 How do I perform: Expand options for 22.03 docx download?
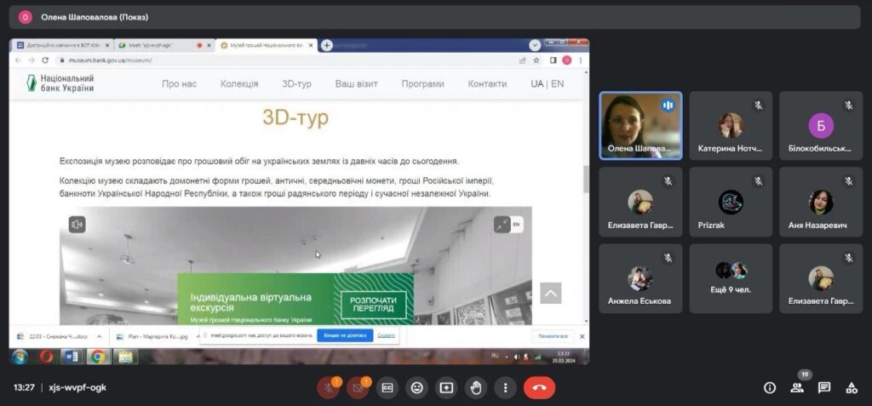99,336
